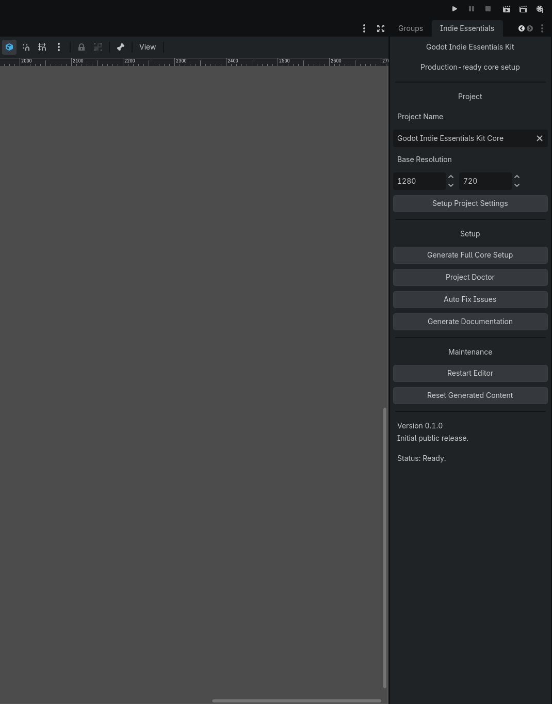This screenshot has width=552, height=704.
Task: Pause the running project
Action: [471, 9]
